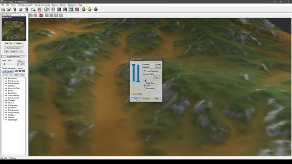292x164 pixels.
Task: Click the Fit button
Action: click(x=21, y=51)
